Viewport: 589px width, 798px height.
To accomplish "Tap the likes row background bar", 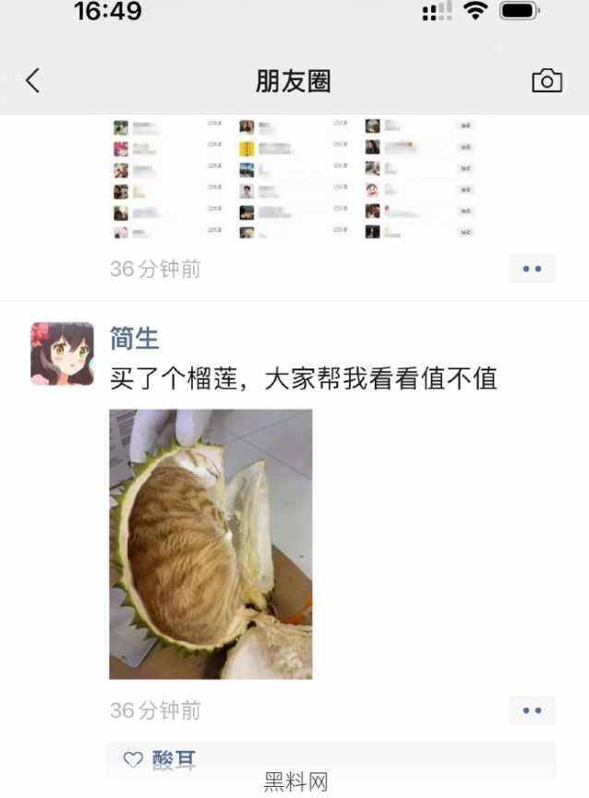I will pos(331,760).
